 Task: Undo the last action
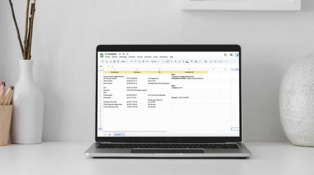[x=107, y=61]
